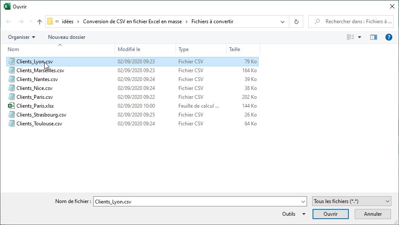399x225 pixels.
Task: Click the change view layout icon
Action: click(350, 37)
